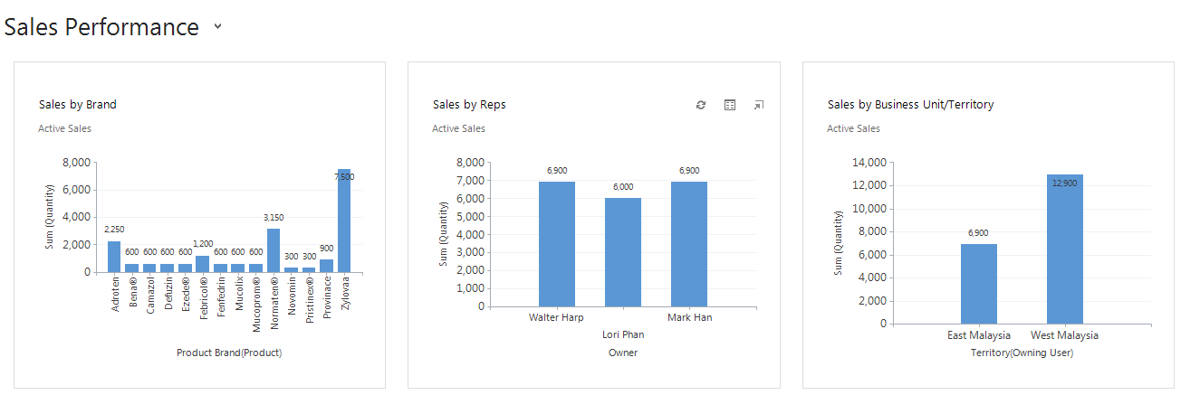Click Mark Han's sales bar

(689, 244)
